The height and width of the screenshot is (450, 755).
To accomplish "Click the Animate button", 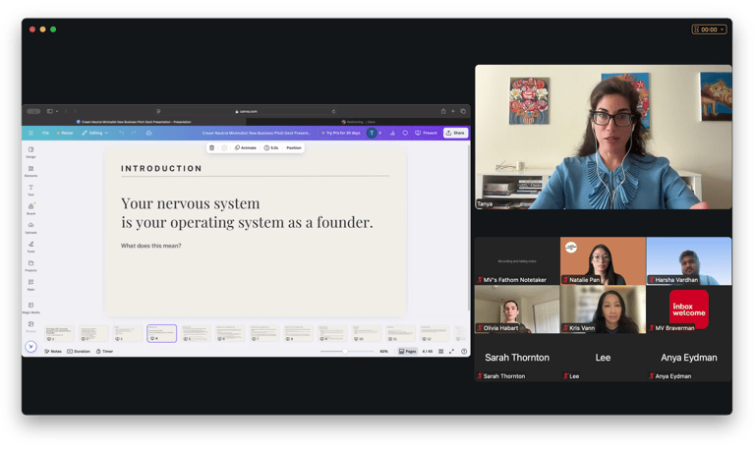I will pyautogui.click(x=246, y=147).
